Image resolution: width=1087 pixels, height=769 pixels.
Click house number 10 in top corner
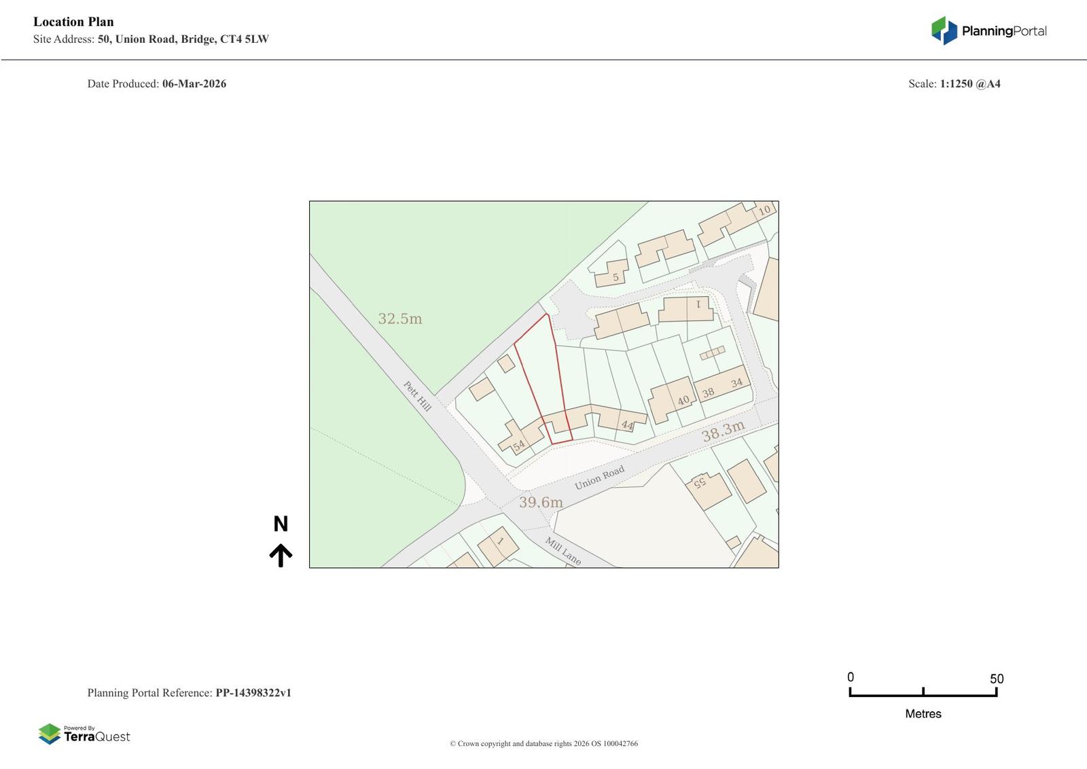point(764,211)
